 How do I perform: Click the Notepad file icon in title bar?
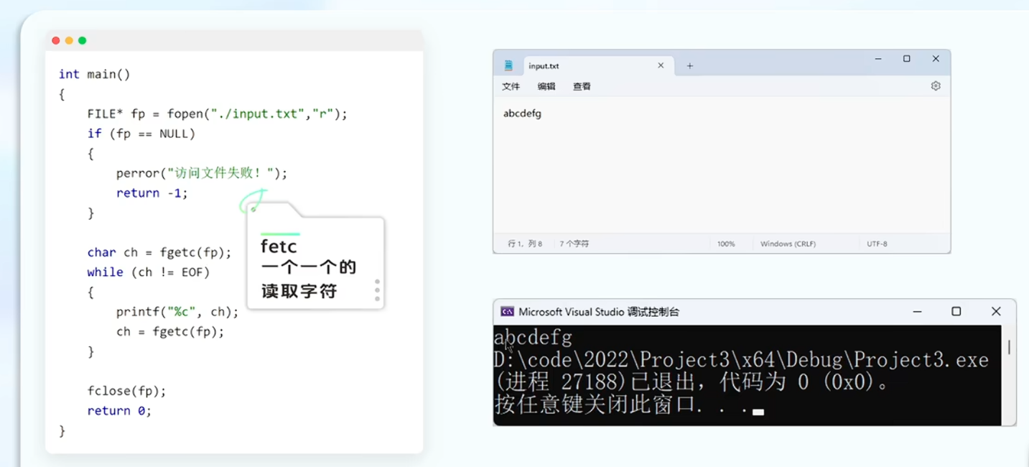[x=508, y=65]
